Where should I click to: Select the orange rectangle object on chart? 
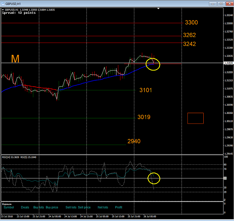[195, 118]
